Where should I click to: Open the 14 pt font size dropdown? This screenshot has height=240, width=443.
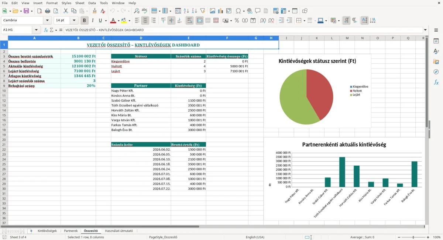point(74,21)
